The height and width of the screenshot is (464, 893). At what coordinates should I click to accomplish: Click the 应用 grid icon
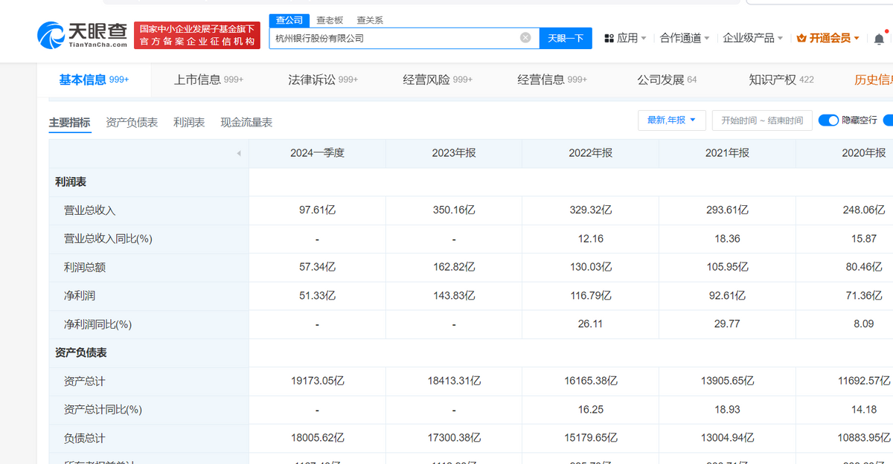pos(609,38)
